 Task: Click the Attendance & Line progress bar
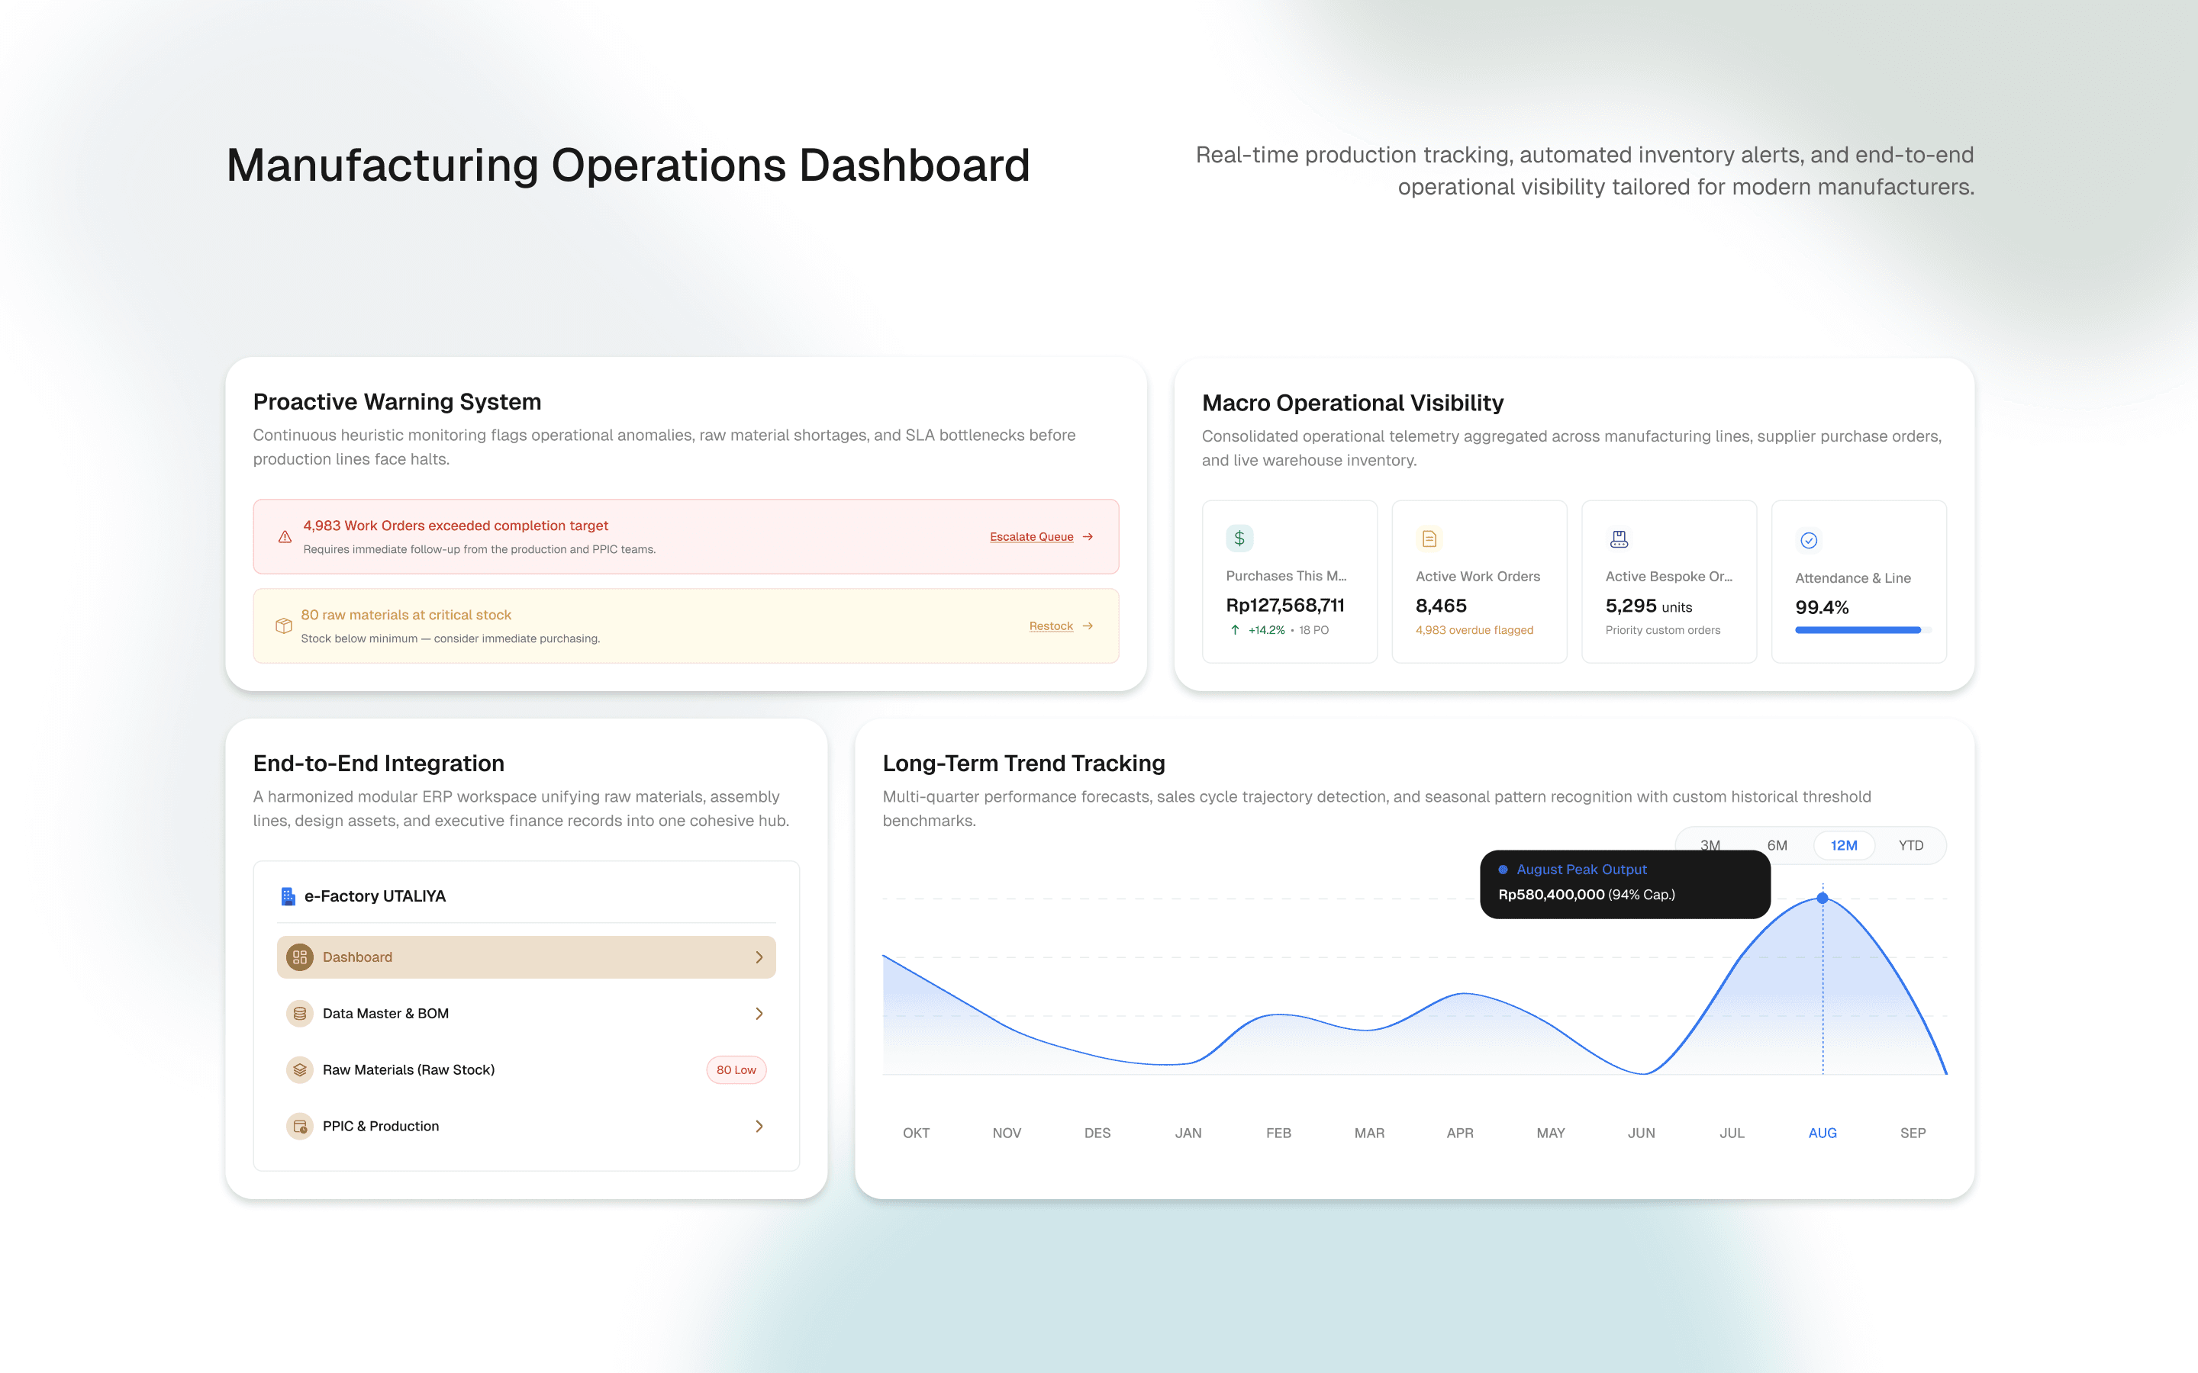pos(1862,629)
